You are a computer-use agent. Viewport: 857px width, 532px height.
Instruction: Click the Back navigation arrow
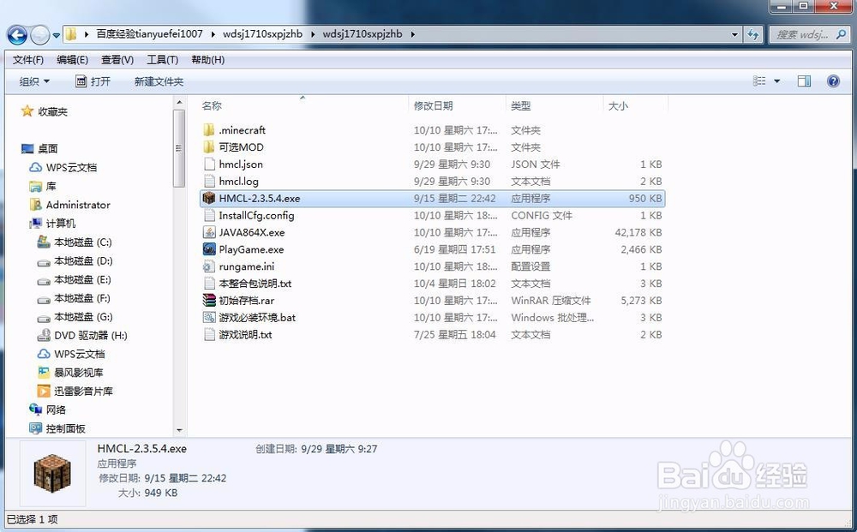coord(17,35)
